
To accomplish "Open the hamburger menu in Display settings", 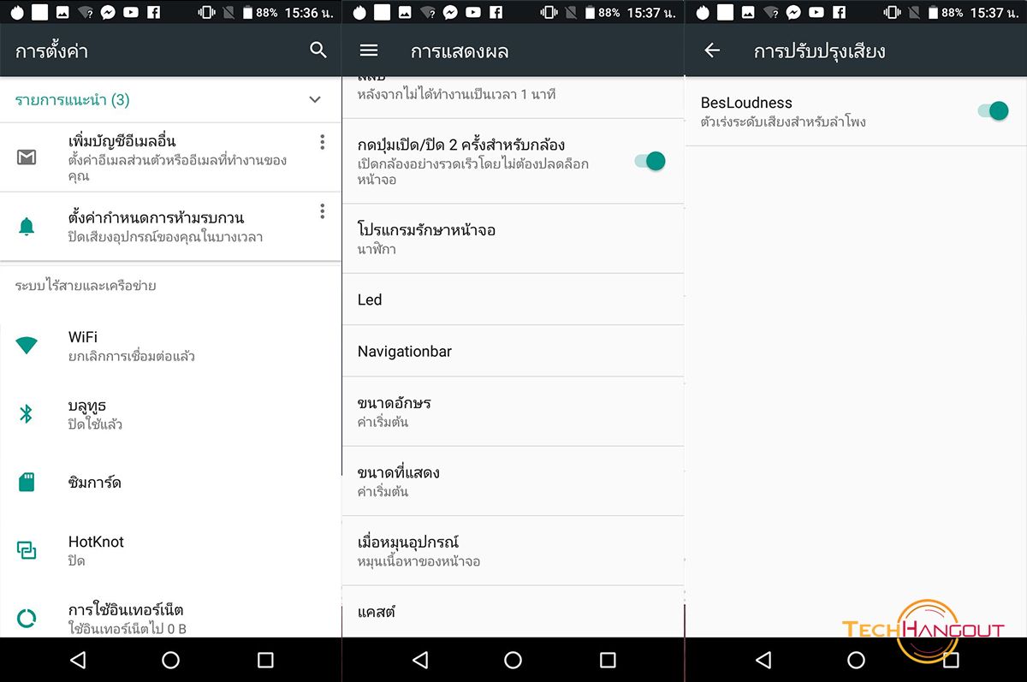I will [369, 50].
